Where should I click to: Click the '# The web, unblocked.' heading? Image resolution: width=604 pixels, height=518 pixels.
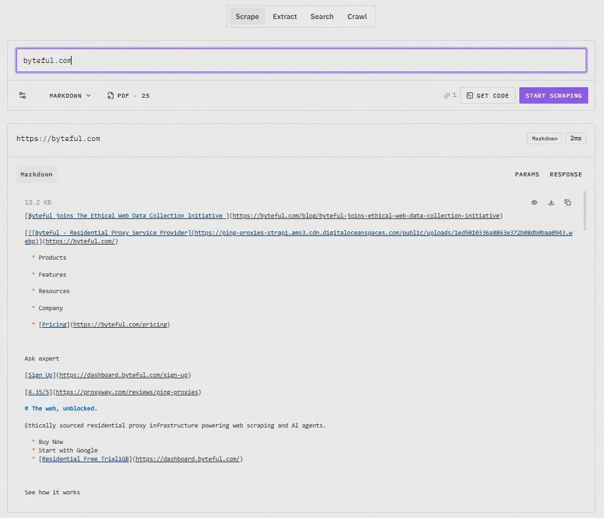[x=61, y=408]
